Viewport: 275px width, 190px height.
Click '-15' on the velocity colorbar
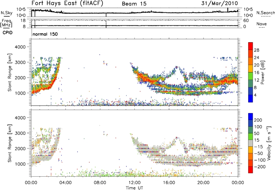(258, 147)
